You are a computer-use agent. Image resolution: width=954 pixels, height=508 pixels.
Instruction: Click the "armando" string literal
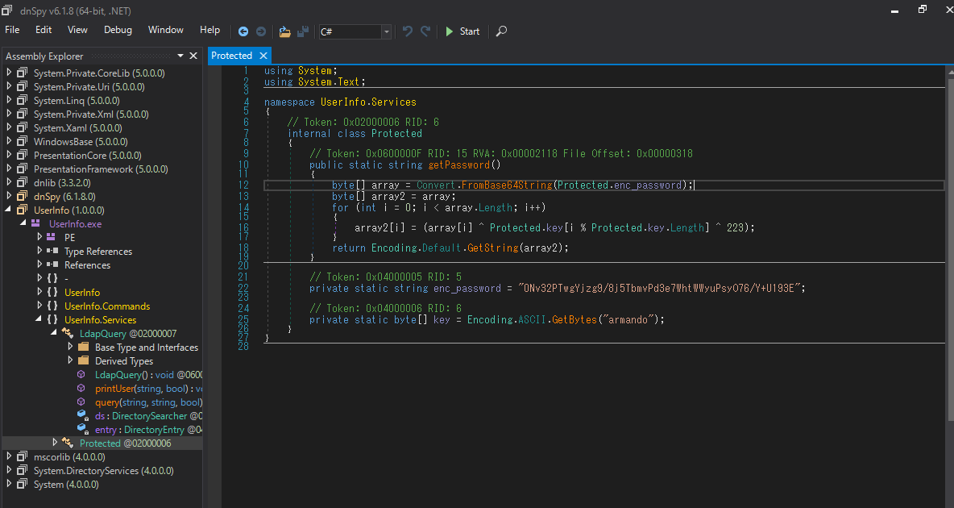tap(626, 320)
